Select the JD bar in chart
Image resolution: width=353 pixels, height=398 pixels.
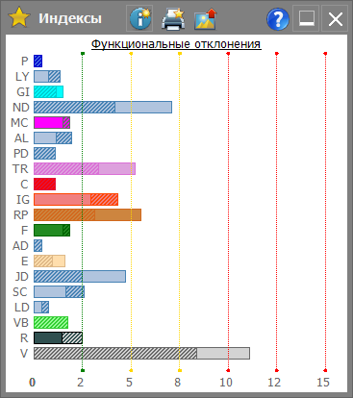point(80,277)
